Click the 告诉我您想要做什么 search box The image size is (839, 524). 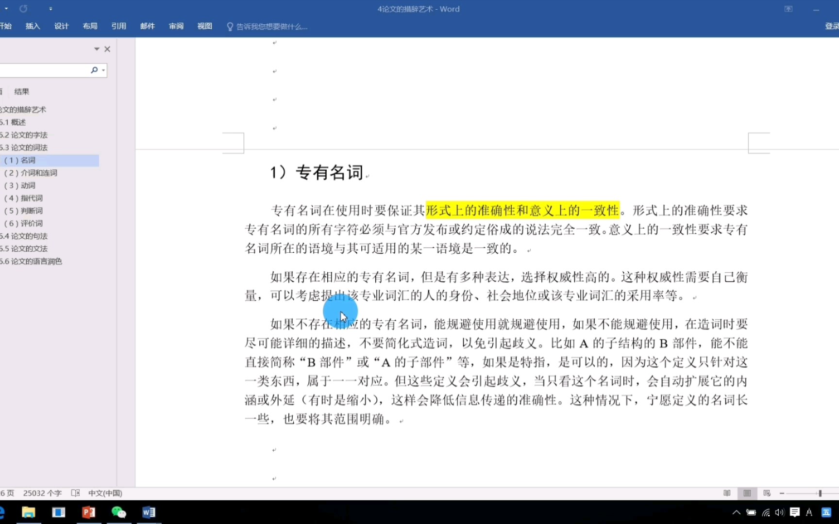[271, 27]
